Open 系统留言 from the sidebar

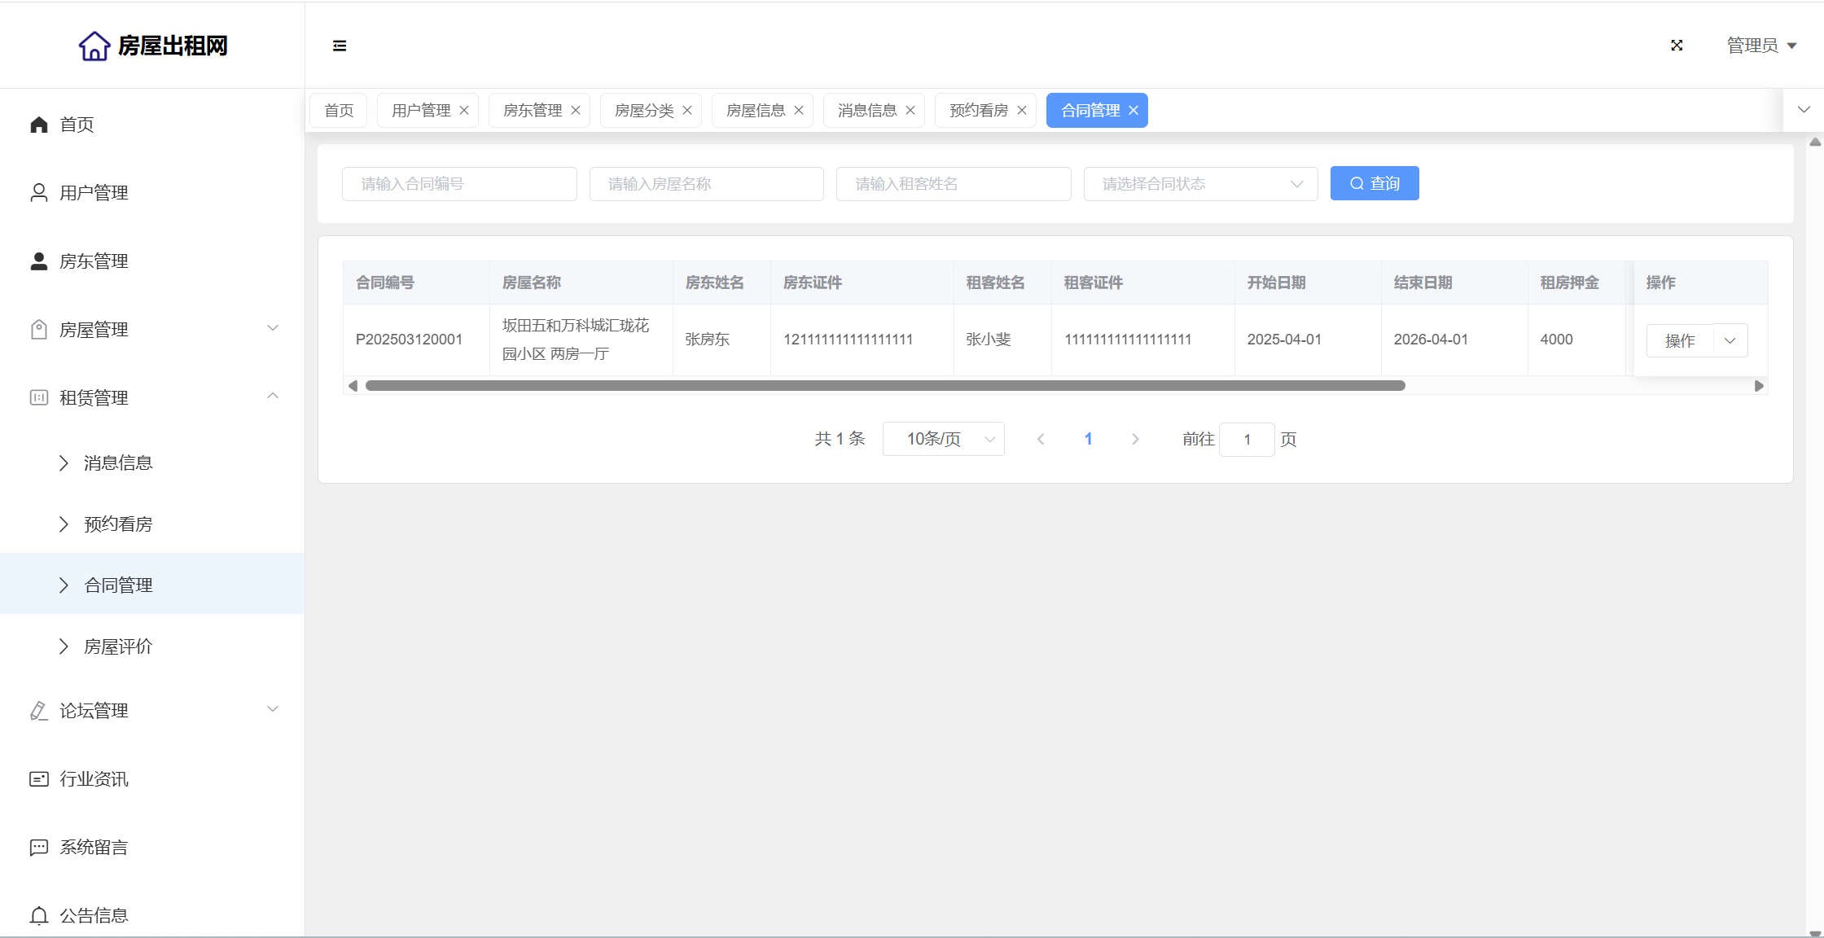[x=94, y=847]
